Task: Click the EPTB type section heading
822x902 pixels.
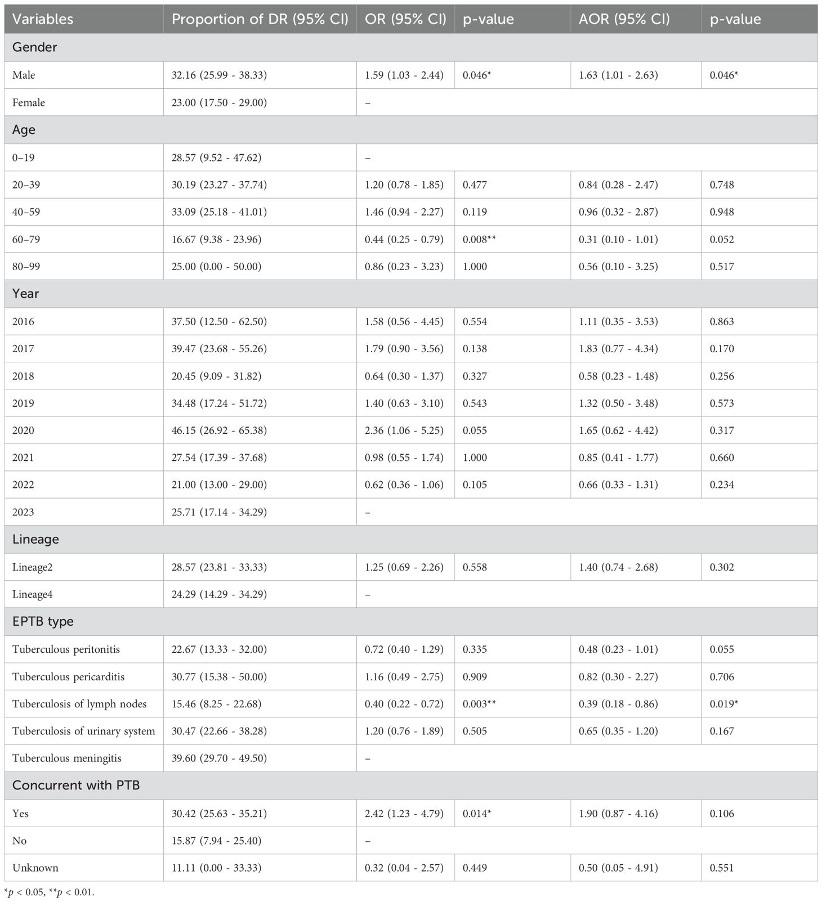Action: (43, 622)
